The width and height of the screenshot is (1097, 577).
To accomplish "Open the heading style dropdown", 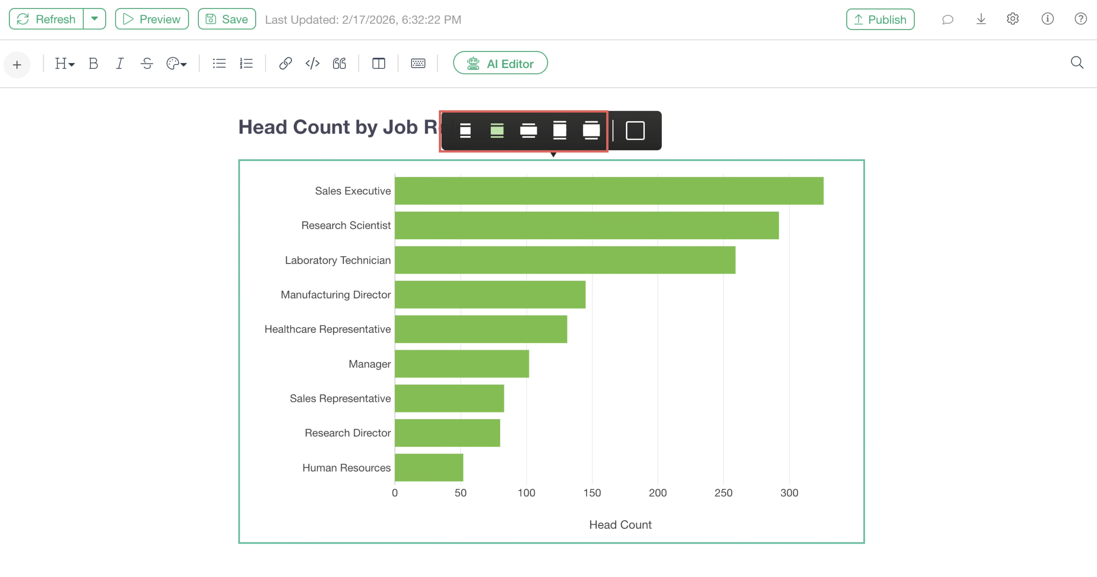I will point(64,63).
